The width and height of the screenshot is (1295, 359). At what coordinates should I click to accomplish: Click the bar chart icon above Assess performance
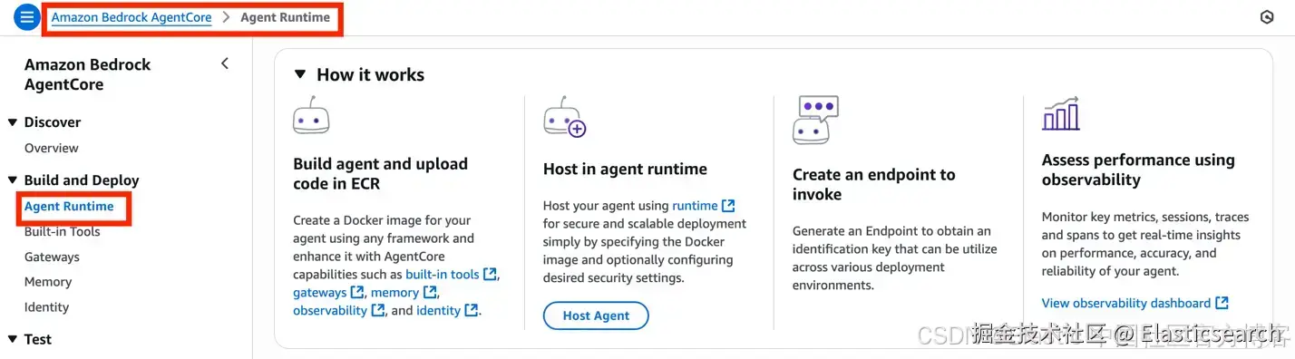[1061, 113]
